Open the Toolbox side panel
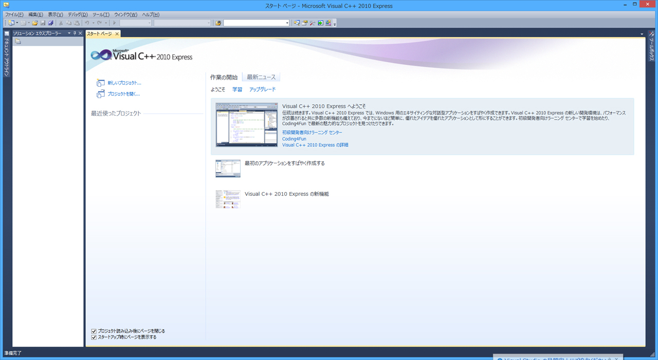Screen dimensions: 658x360 click(652, 49)
